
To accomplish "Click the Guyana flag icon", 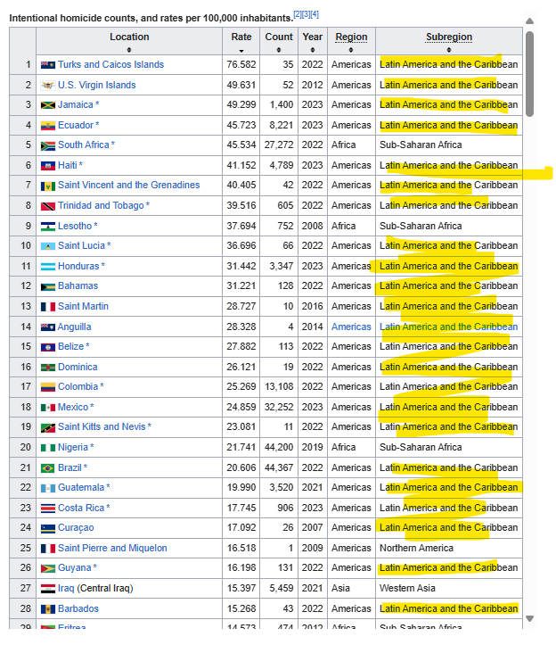I will (x=47, y=569).
